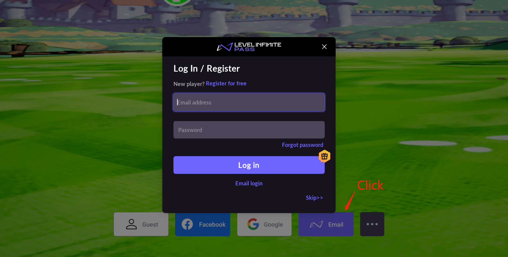The image size is (508, 257).
Task: Focus the Email address field
Action: point(249,102)
